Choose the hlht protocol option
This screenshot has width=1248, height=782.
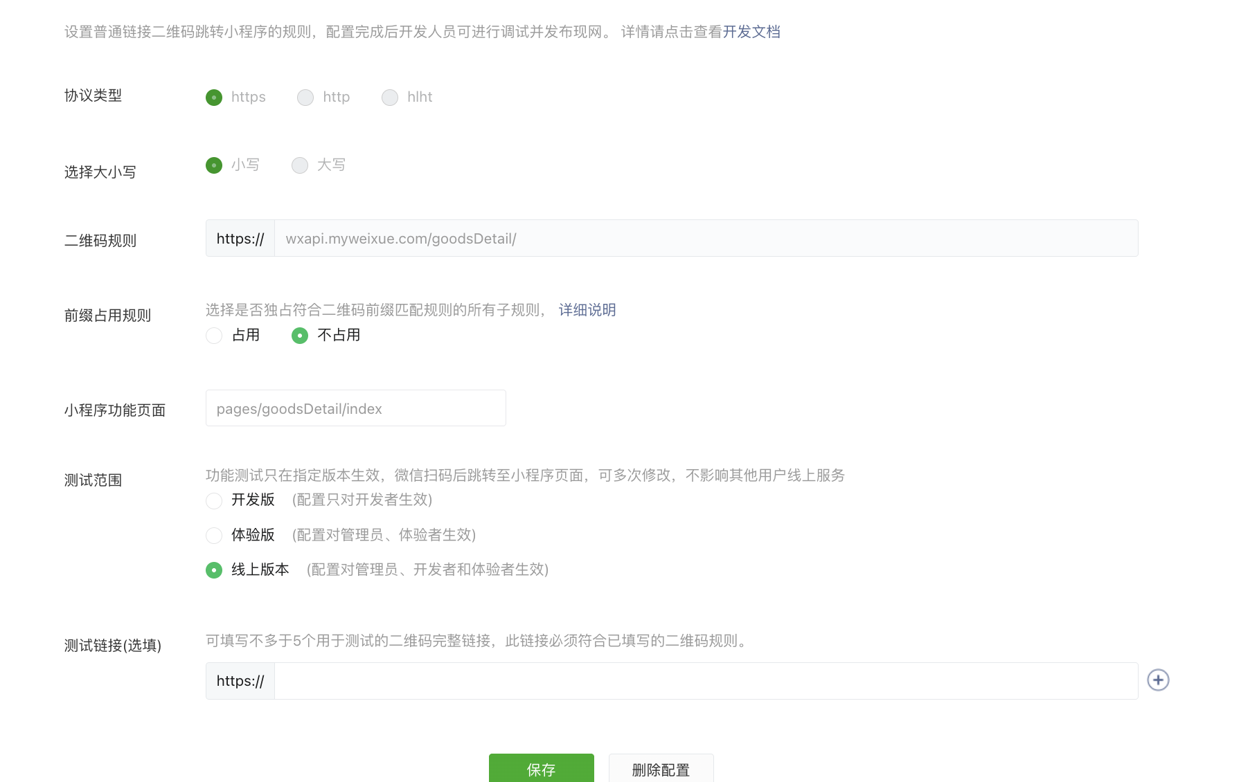390,98
